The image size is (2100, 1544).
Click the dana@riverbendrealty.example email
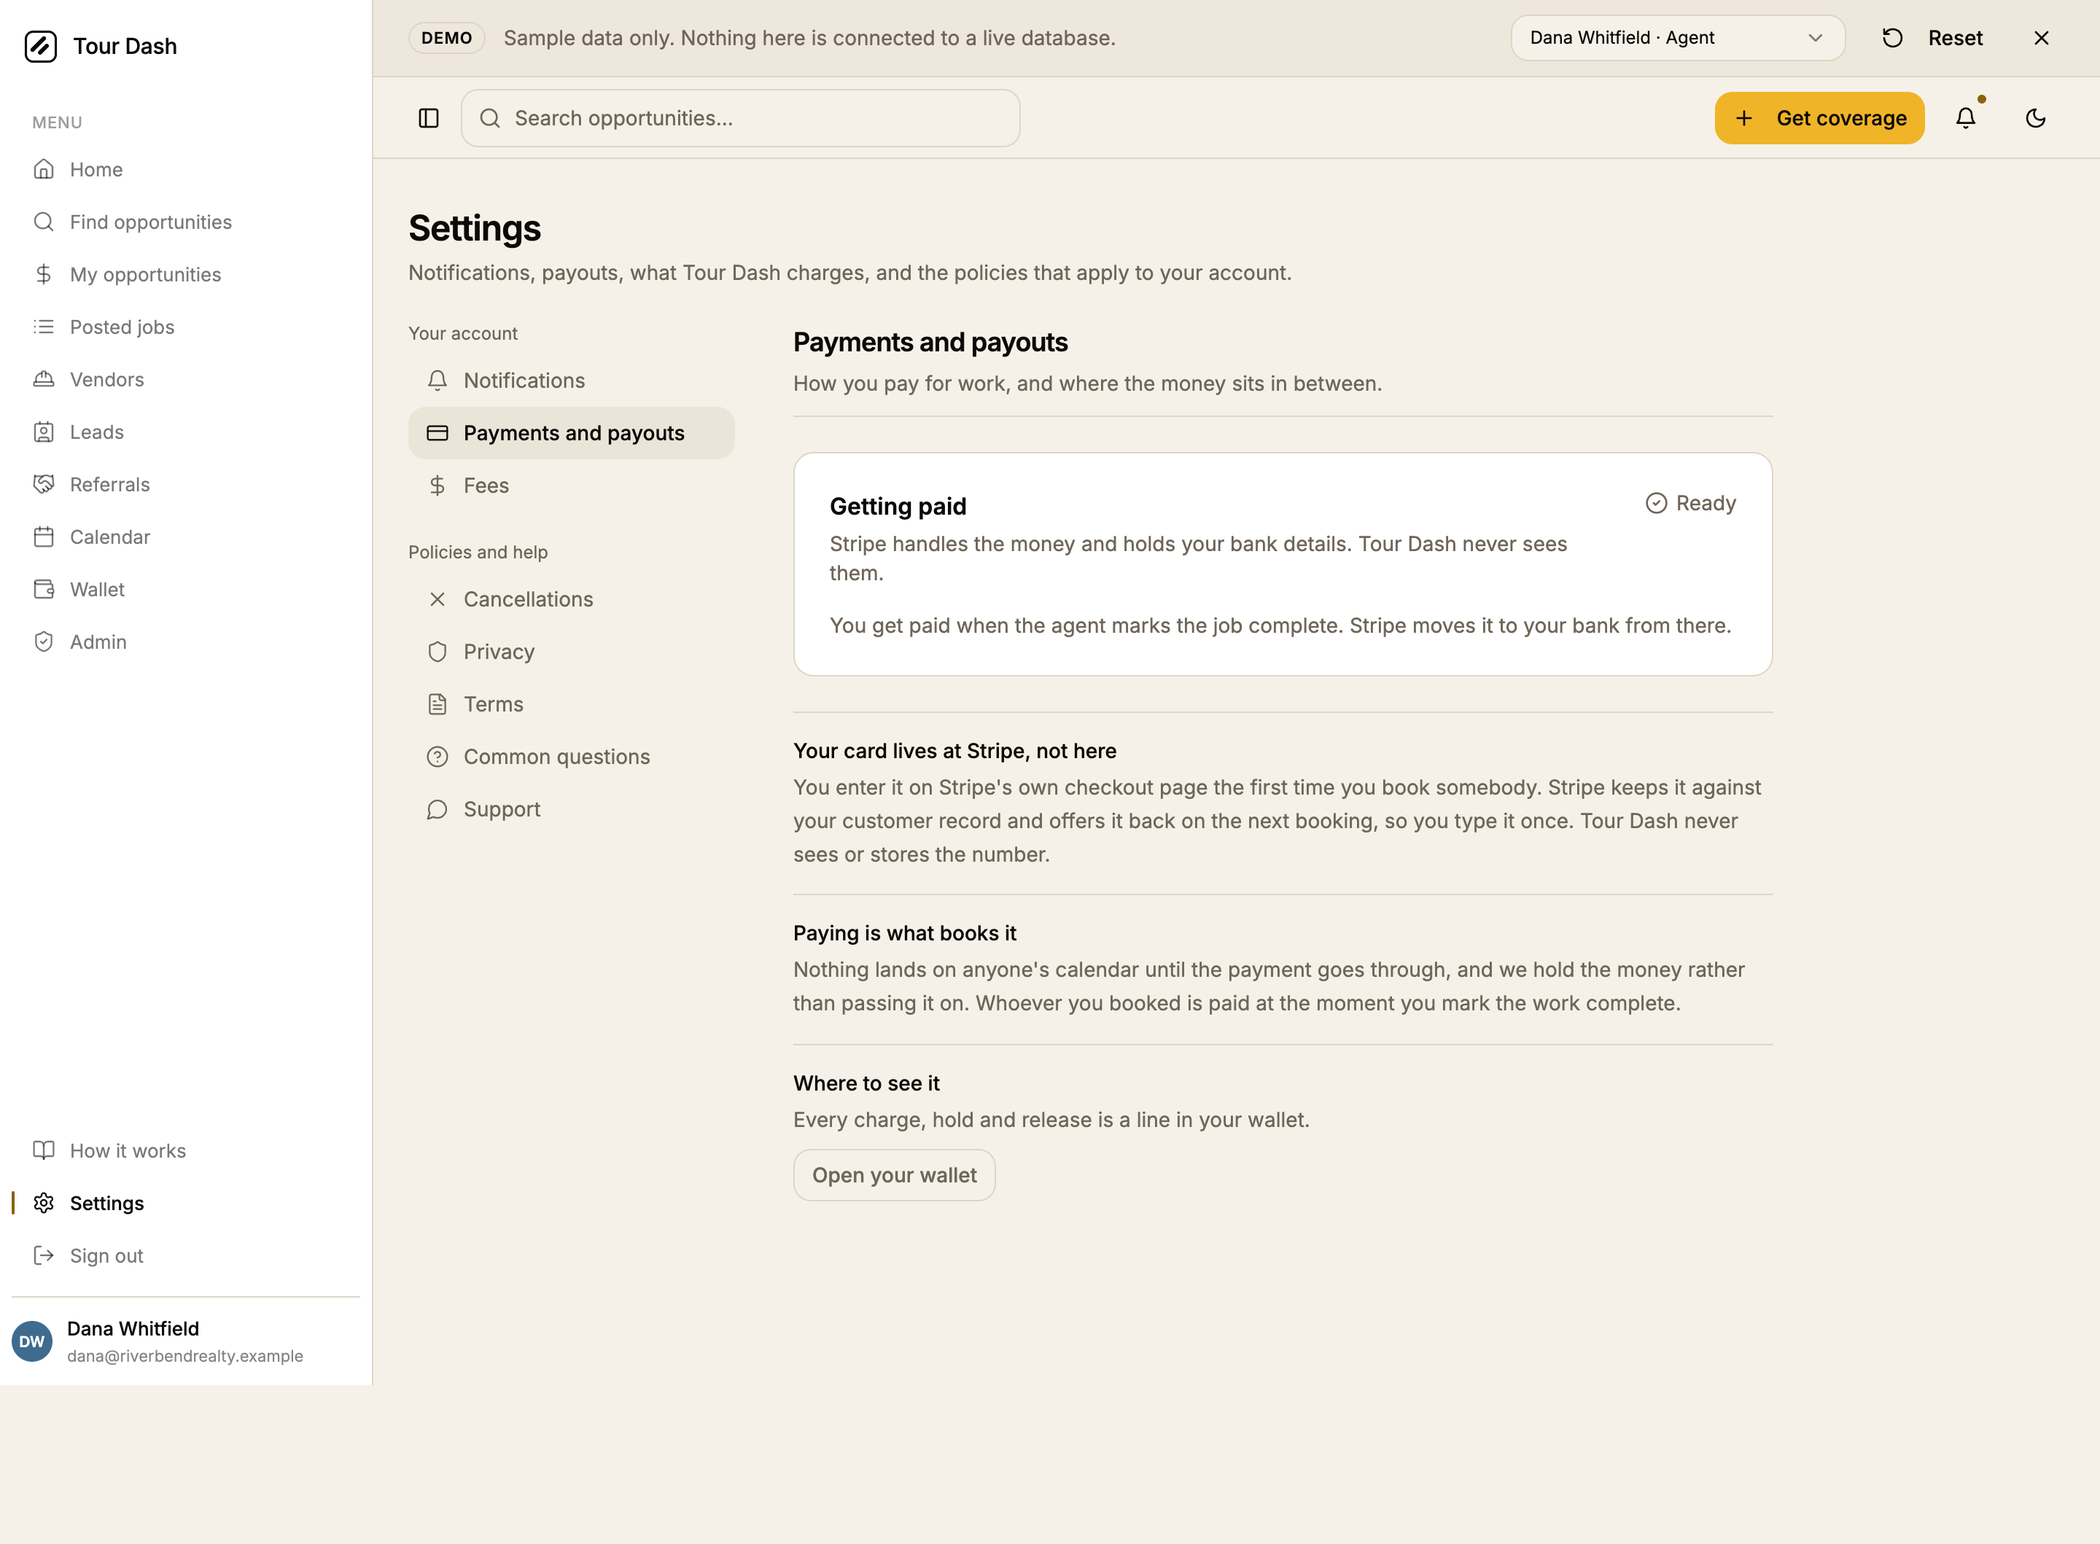185,1355
